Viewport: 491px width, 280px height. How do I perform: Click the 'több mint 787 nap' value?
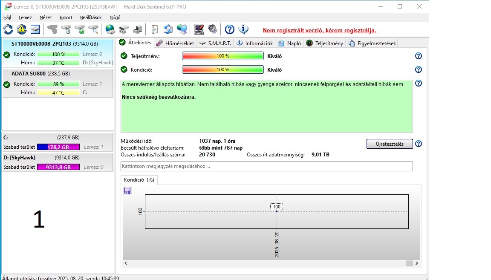pos(221,148)
